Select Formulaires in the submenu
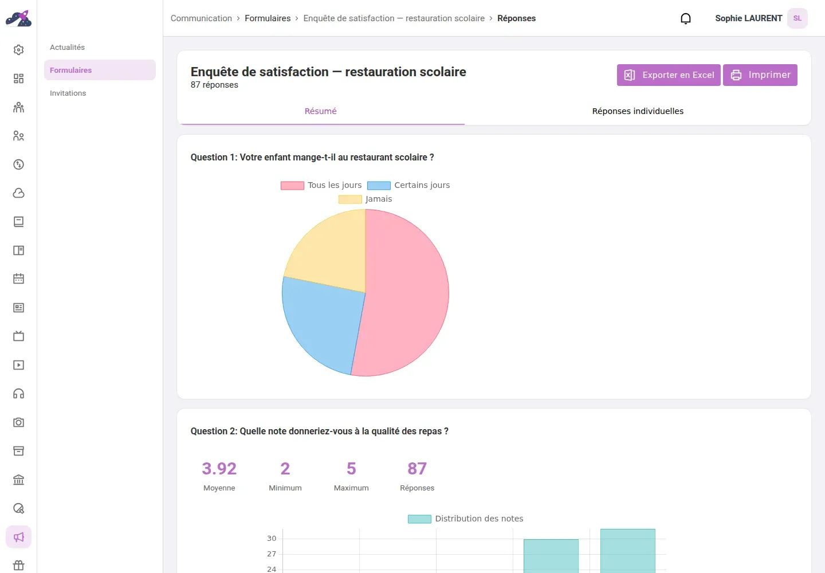Viewport: 825px width, 573px height. coord(100,70)
